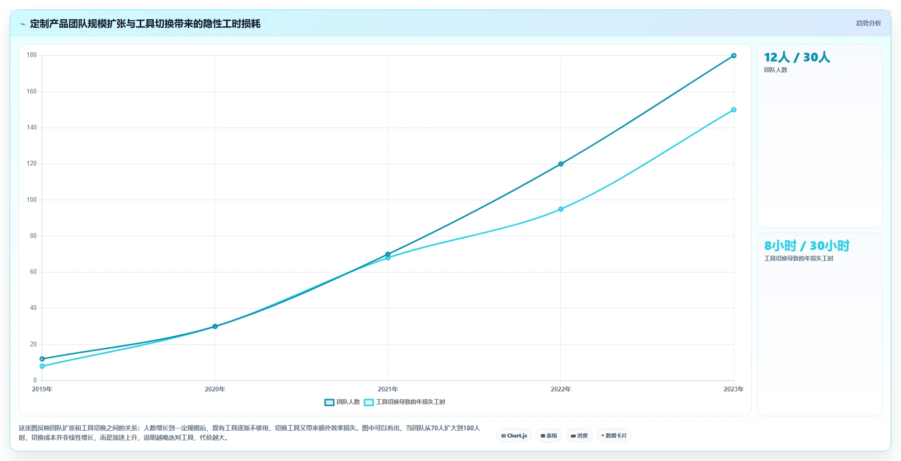This screenshot has width=901, height=461.
Task: Click the 2023年 团队人数 data point at 180
Action: (x=733, y=56)
